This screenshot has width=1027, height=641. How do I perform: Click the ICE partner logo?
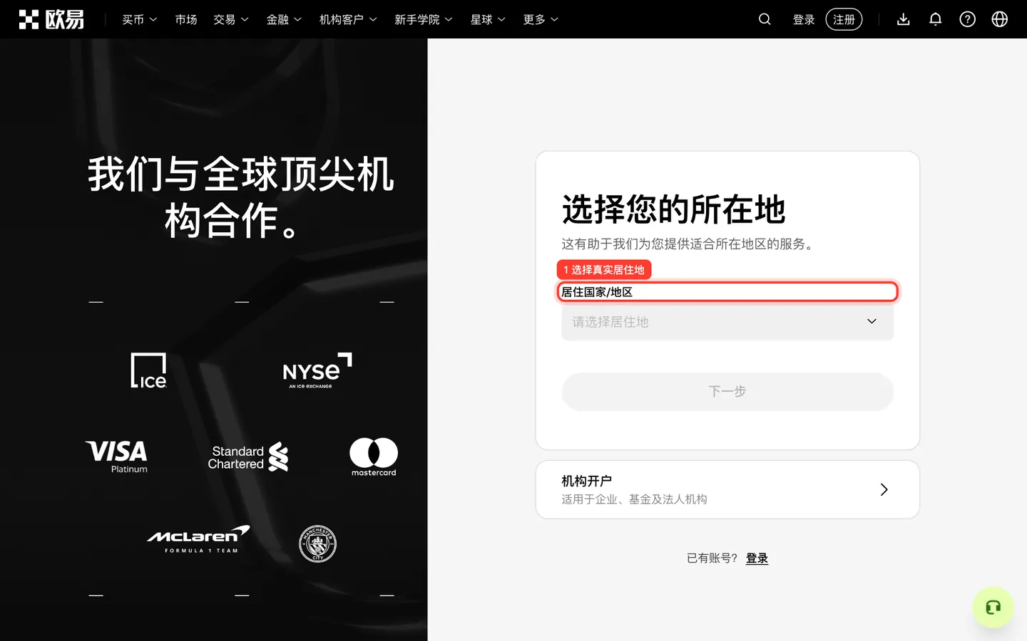(148, 370)
